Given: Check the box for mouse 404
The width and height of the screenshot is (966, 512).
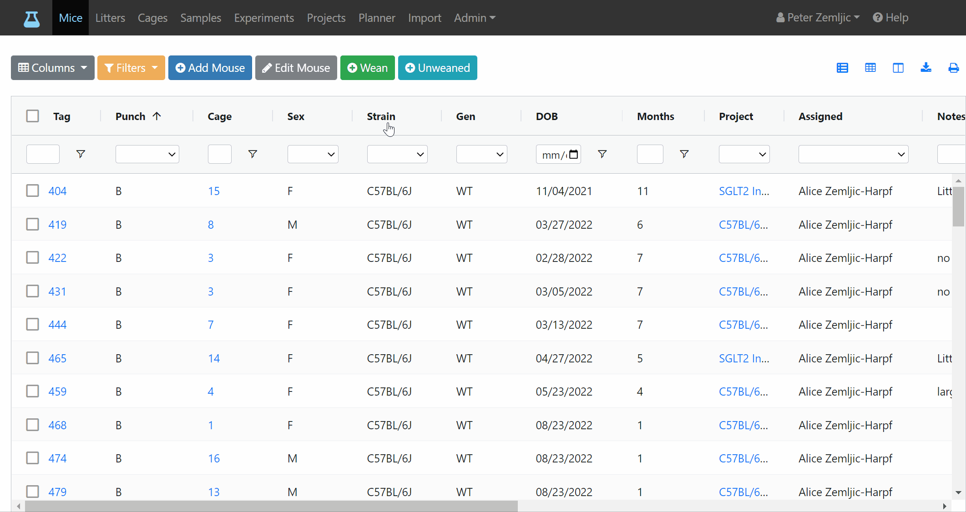Looking at the screenshot, I should coord(32,191).
